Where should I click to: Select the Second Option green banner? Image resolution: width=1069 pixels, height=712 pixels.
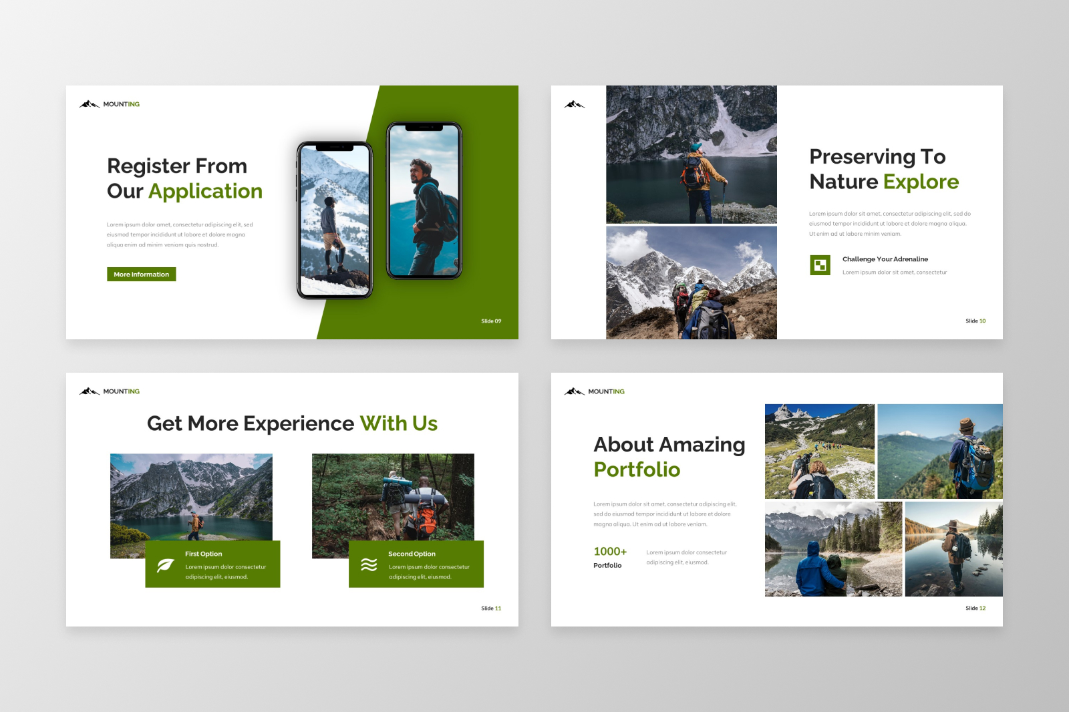416,563
